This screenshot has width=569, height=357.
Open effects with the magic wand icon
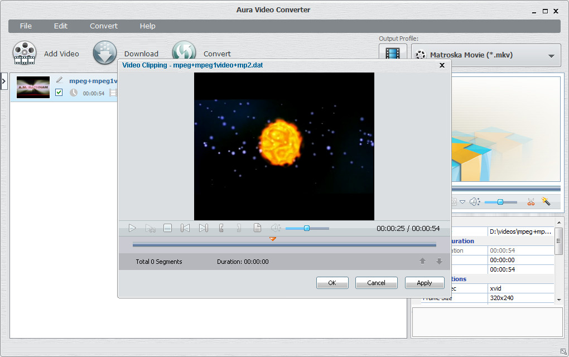pyautogui.click(x=546, y=202)
